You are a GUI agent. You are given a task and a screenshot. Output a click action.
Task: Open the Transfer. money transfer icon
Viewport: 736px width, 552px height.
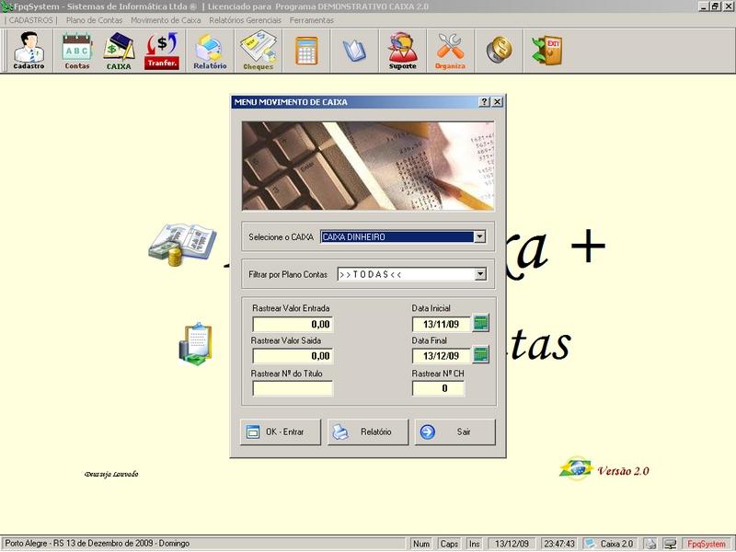162,51
